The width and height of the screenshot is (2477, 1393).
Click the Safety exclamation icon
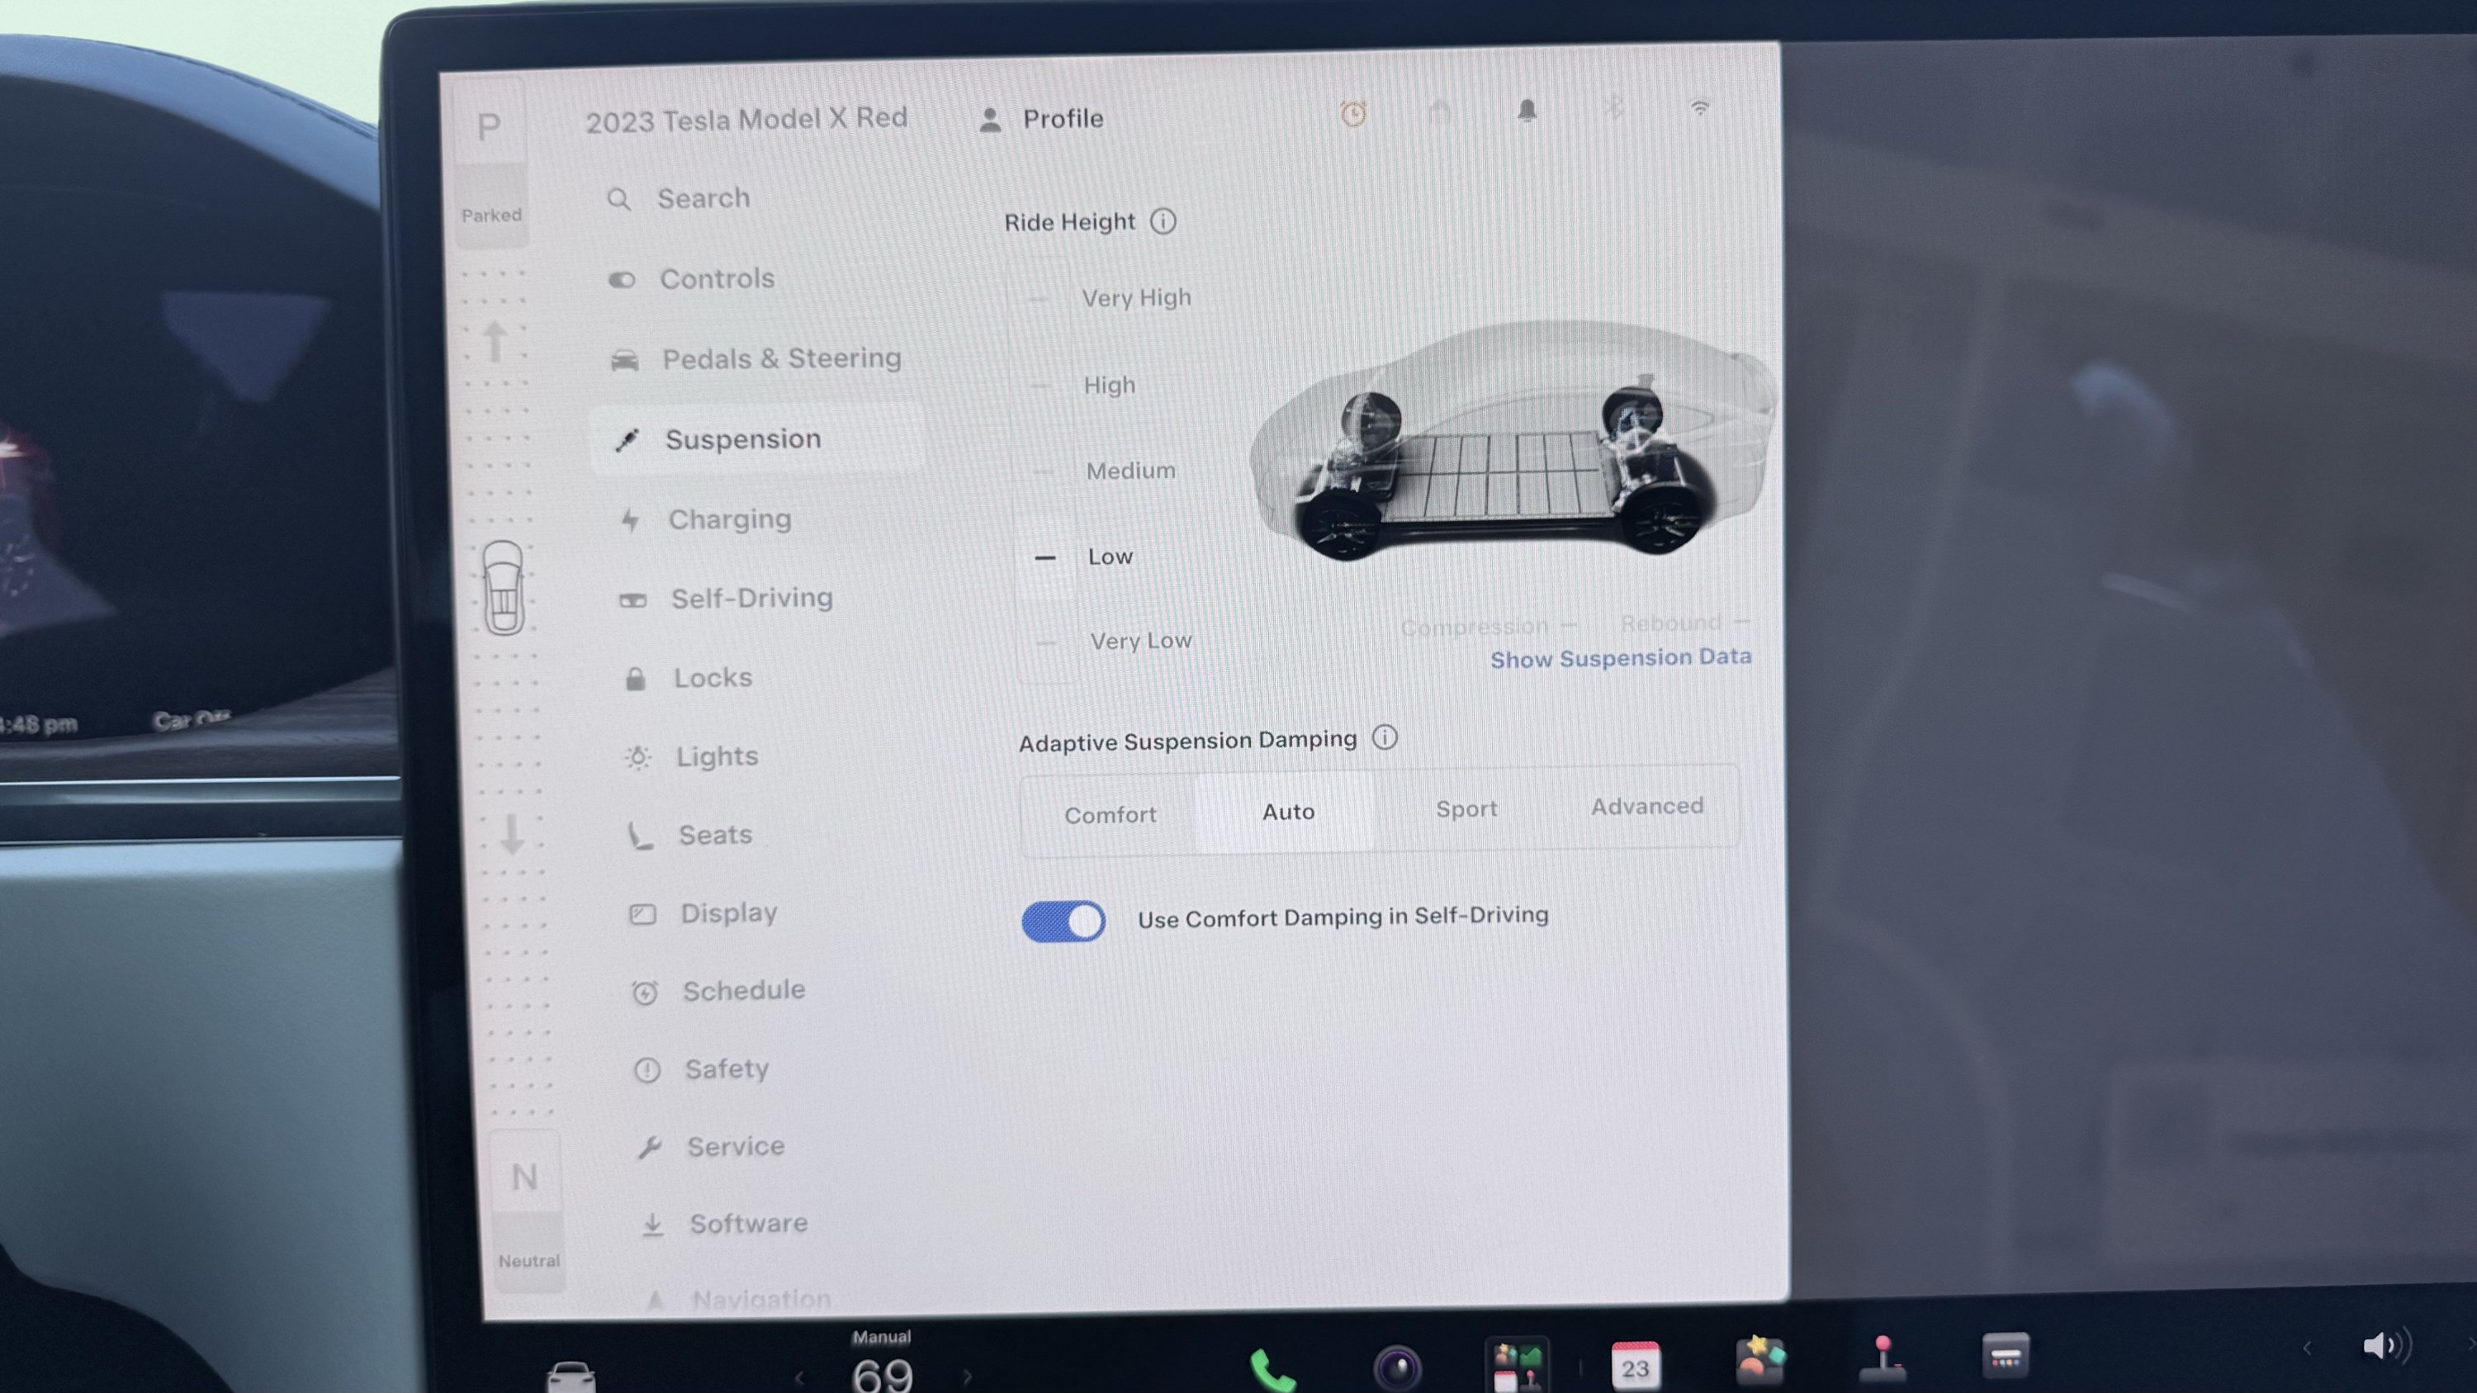click(x=647, y=1070)
